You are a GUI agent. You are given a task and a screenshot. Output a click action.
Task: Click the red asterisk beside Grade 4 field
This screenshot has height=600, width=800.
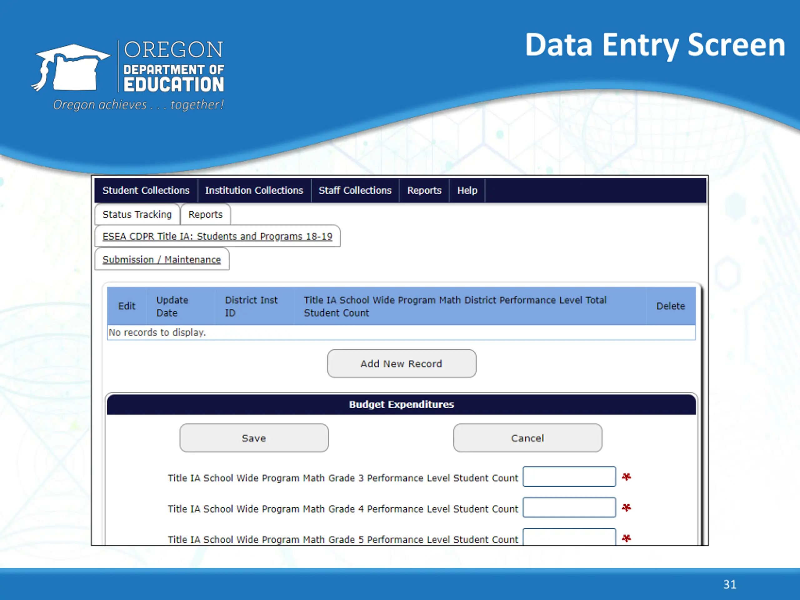[x=626, y=508]
